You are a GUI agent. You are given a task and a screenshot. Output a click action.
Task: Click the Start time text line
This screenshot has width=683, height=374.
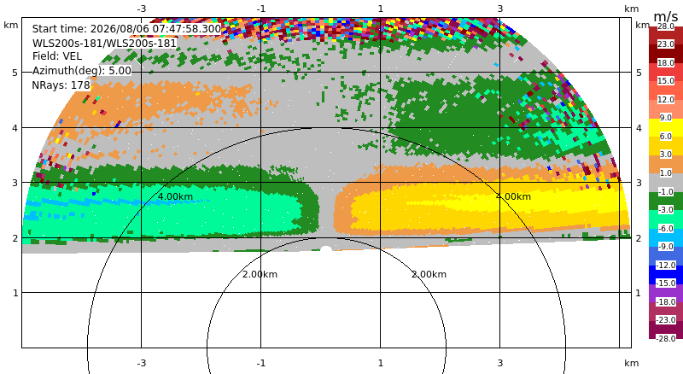tap(126, 29)
